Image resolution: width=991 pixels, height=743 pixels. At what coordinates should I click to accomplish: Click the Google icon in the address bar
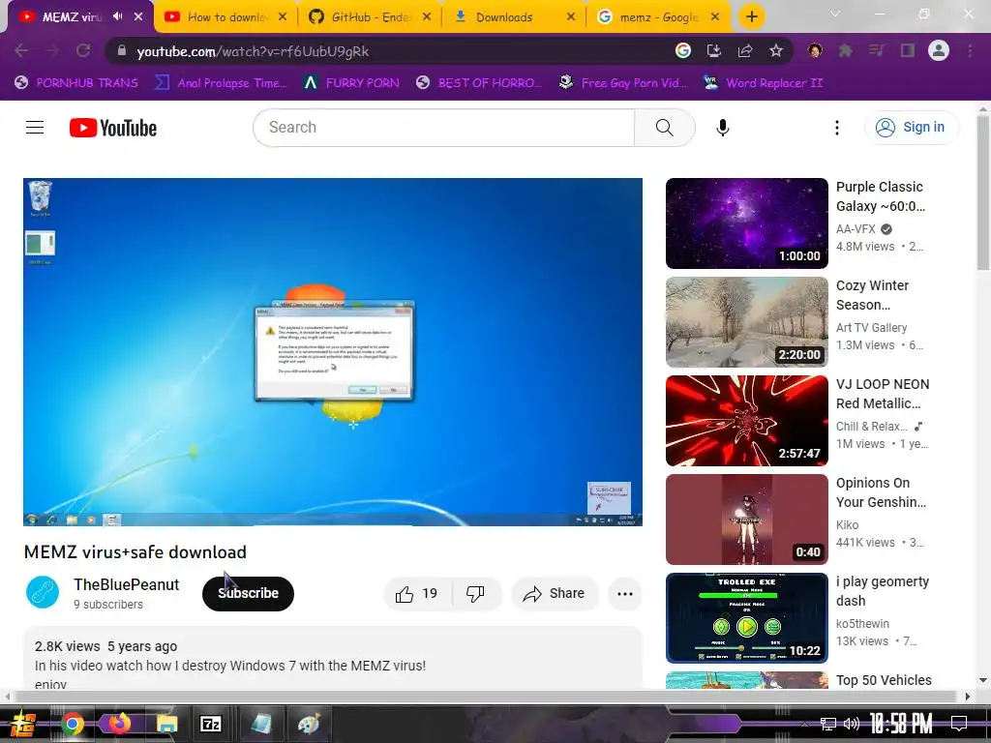(683, 51)
